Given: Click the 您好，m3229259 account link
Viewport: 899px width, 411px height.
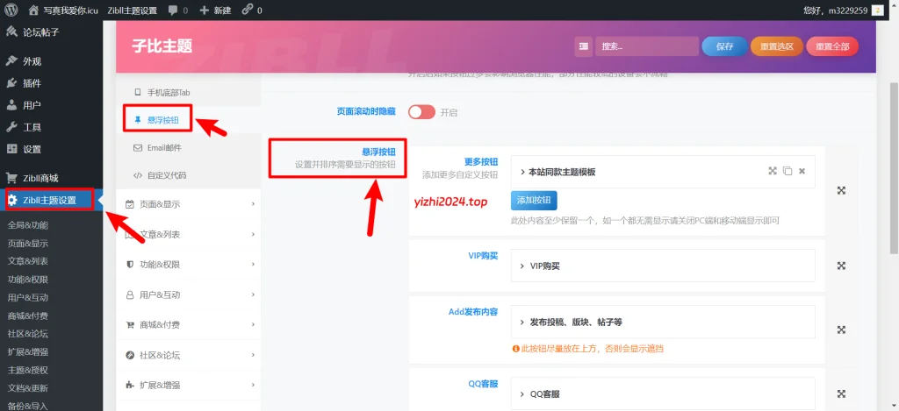Looking at the screenshot, I should tap(836, 11).
